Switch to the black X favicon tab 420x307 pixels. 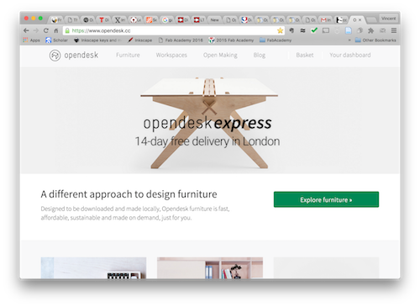(120, 20)
